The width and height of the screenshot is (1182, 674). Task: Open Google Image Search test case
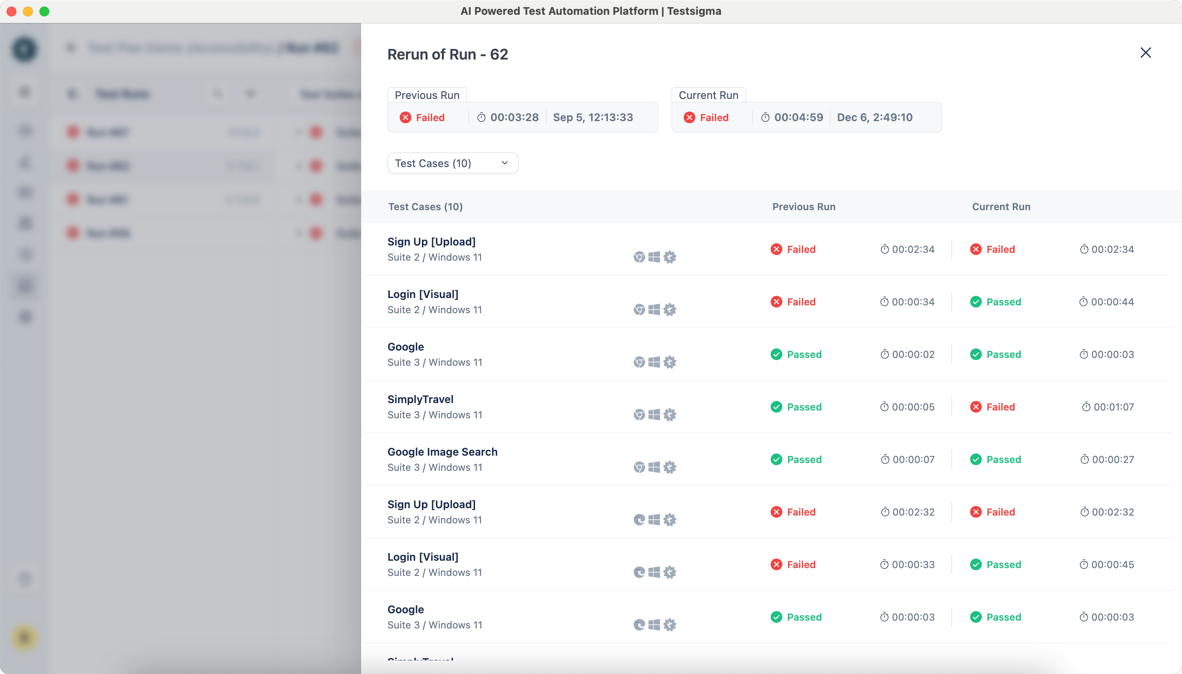click(x=442, y=452)
